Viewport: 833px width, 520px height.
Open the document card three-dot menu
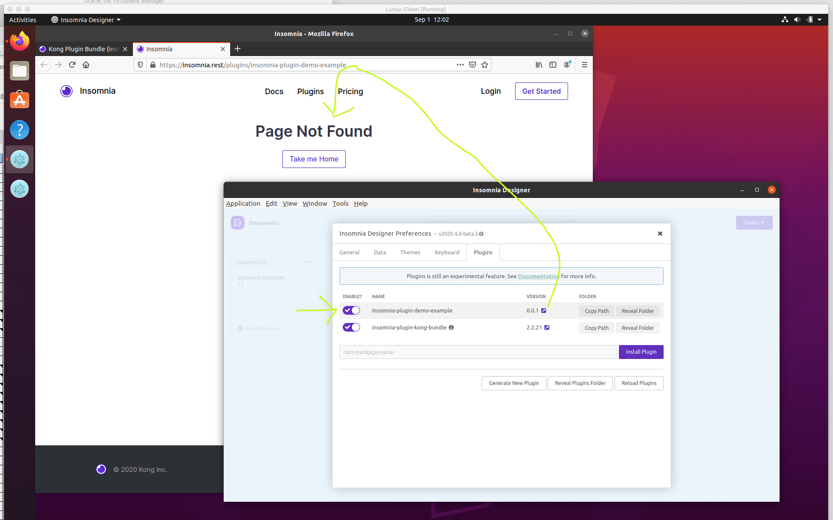point(308,262)
